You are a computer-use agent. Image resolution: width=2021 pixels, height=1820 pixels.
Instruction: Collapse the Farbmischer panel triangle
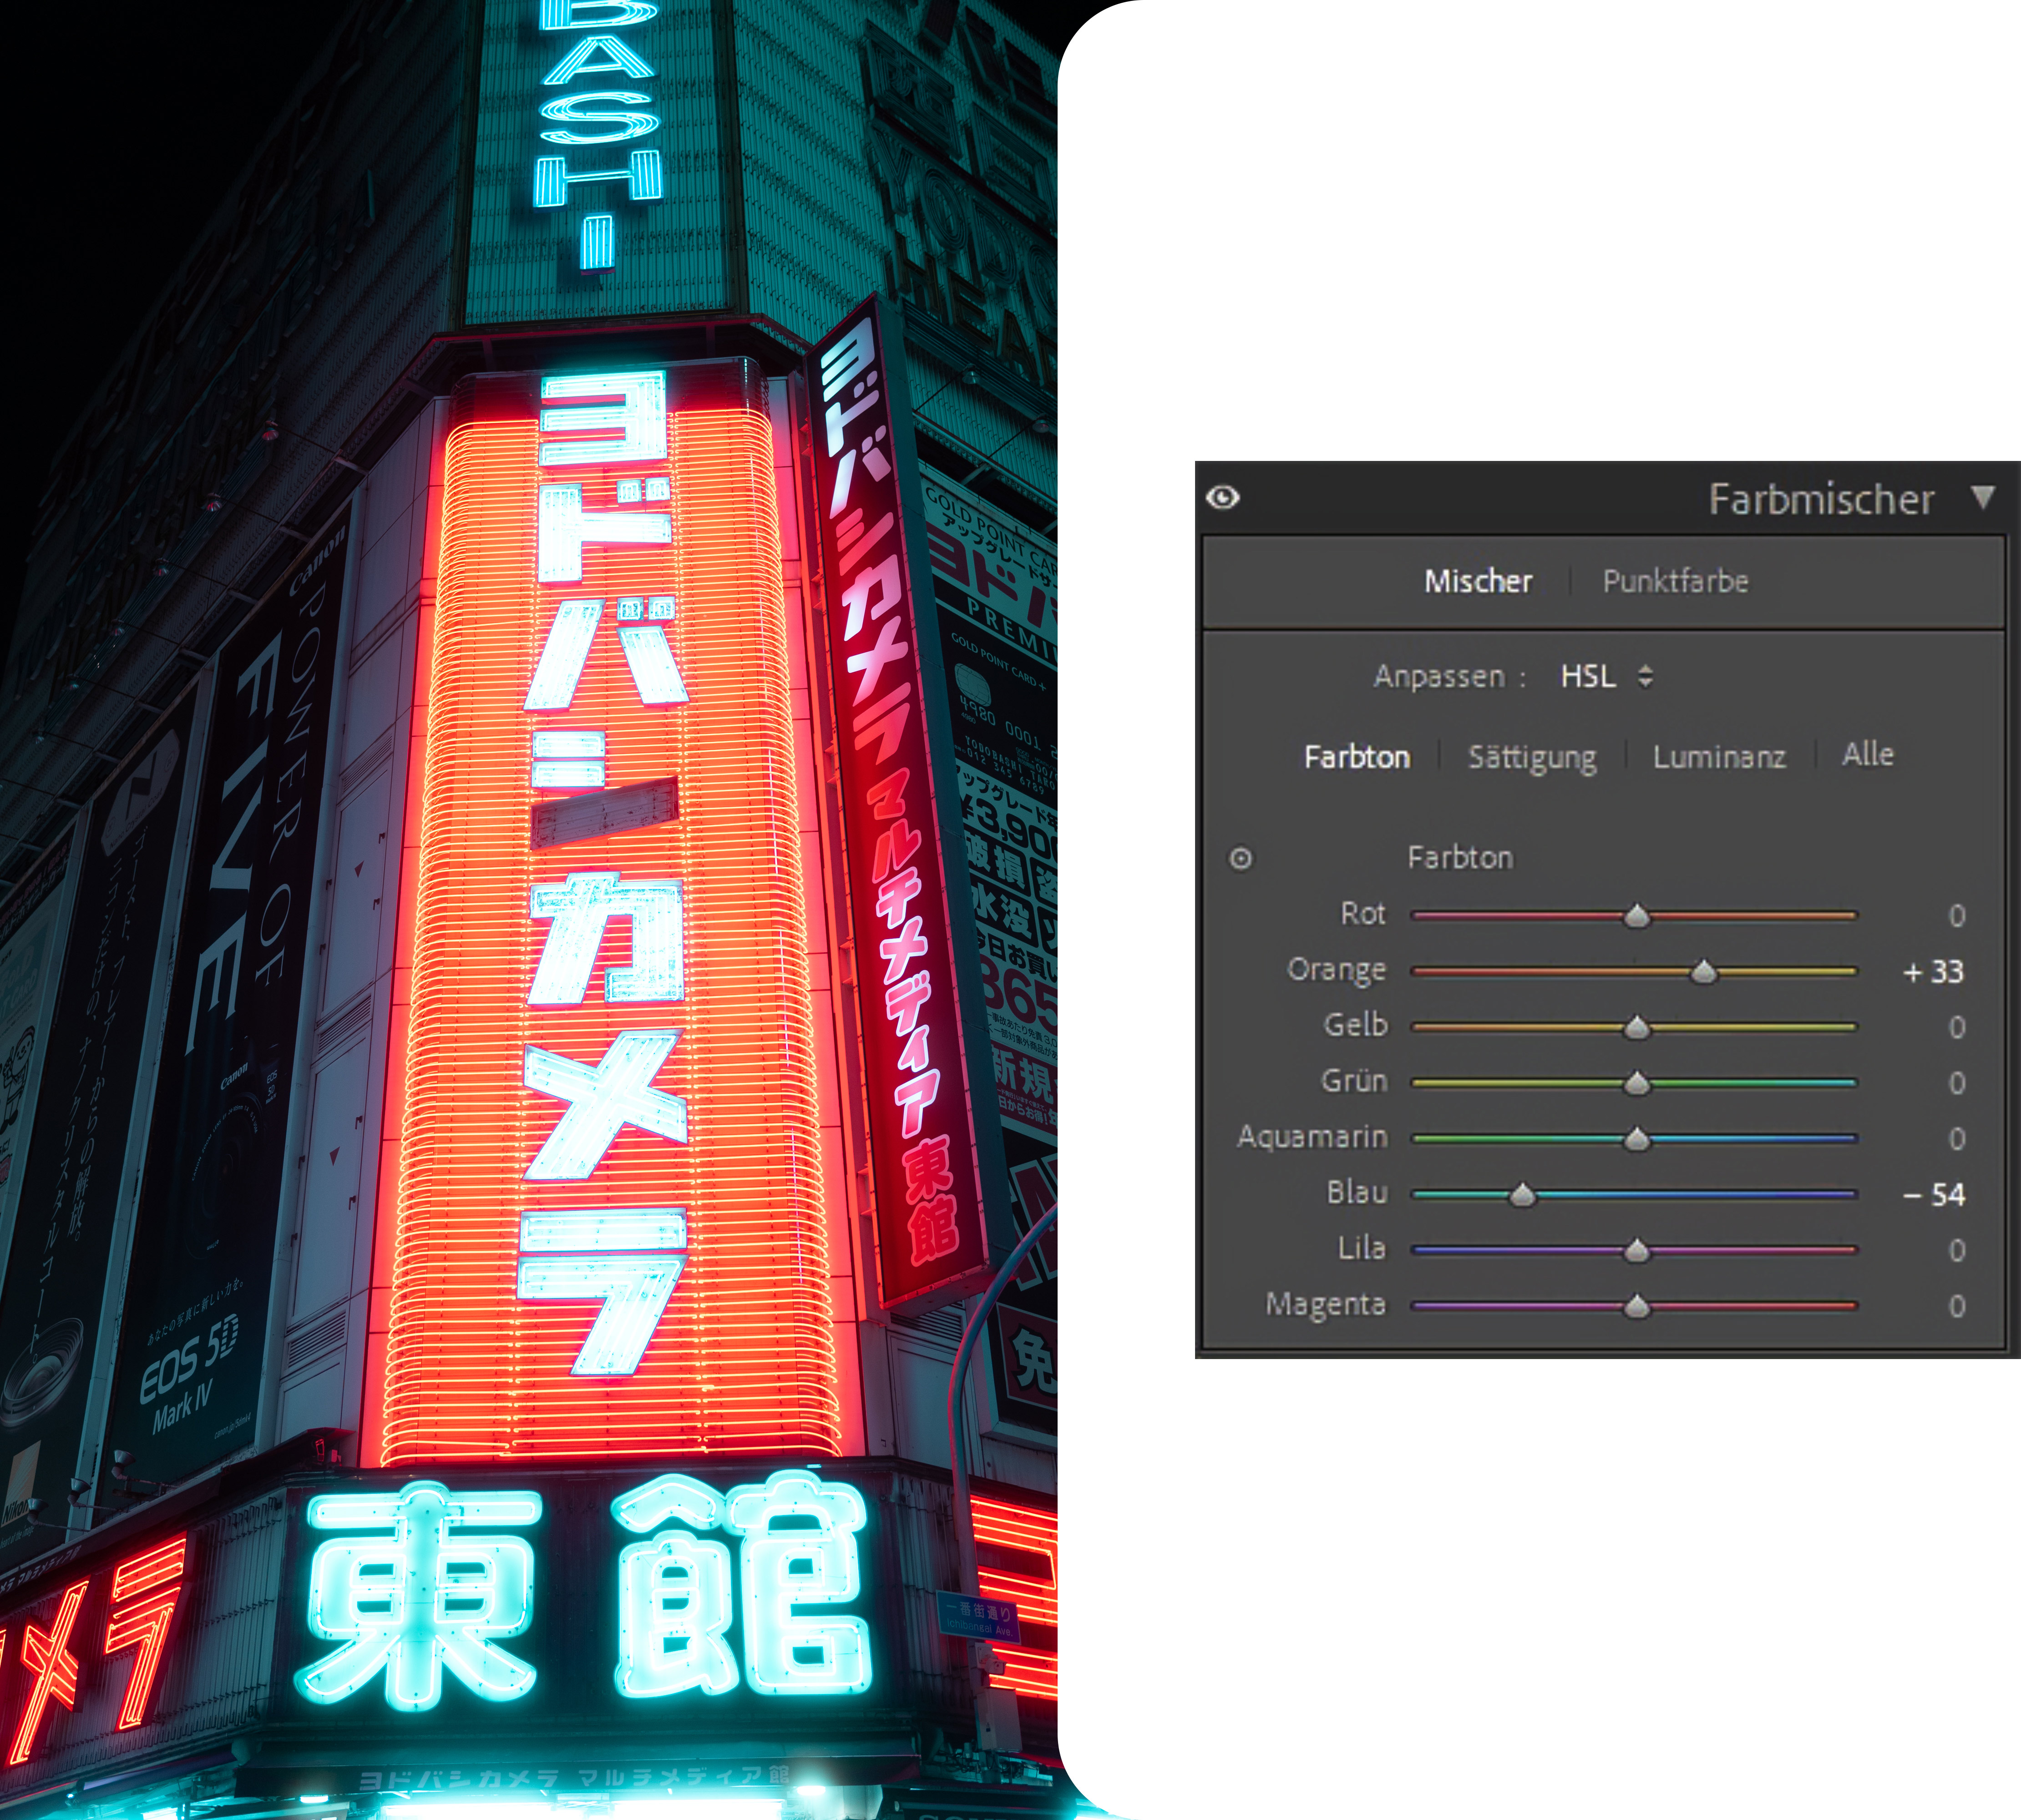(x=1983, y=497)
